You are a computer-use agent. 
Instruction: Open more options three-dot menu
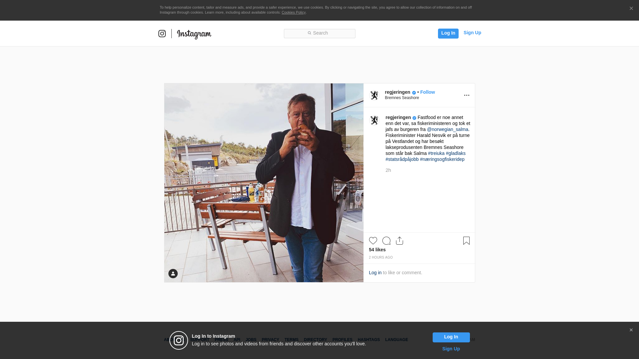pyautogui.click(x=467, y=95)
